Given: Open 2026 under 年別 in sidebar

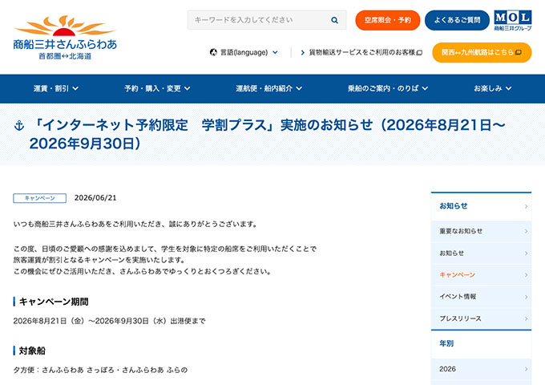Looking at the screenshot, I should click(x=481, y=369).
